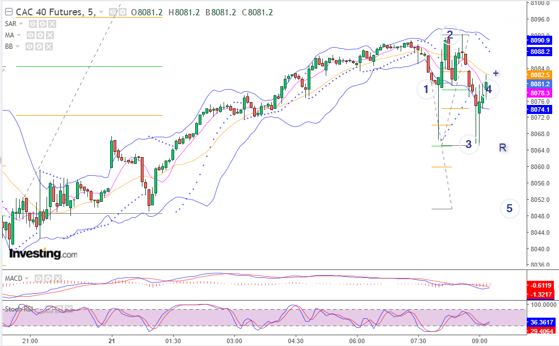The height and width of the screenshot is (346, 559).
Task: Click the Investing.com logo link
Action: (x=43, y=254)
